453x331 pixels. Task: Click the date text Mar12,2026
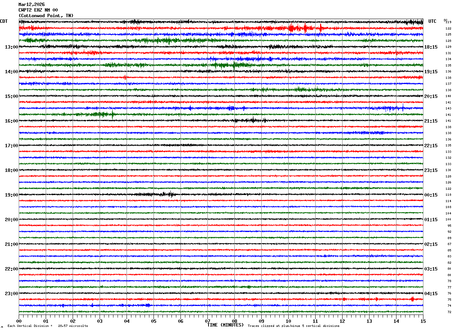[31, 4]
